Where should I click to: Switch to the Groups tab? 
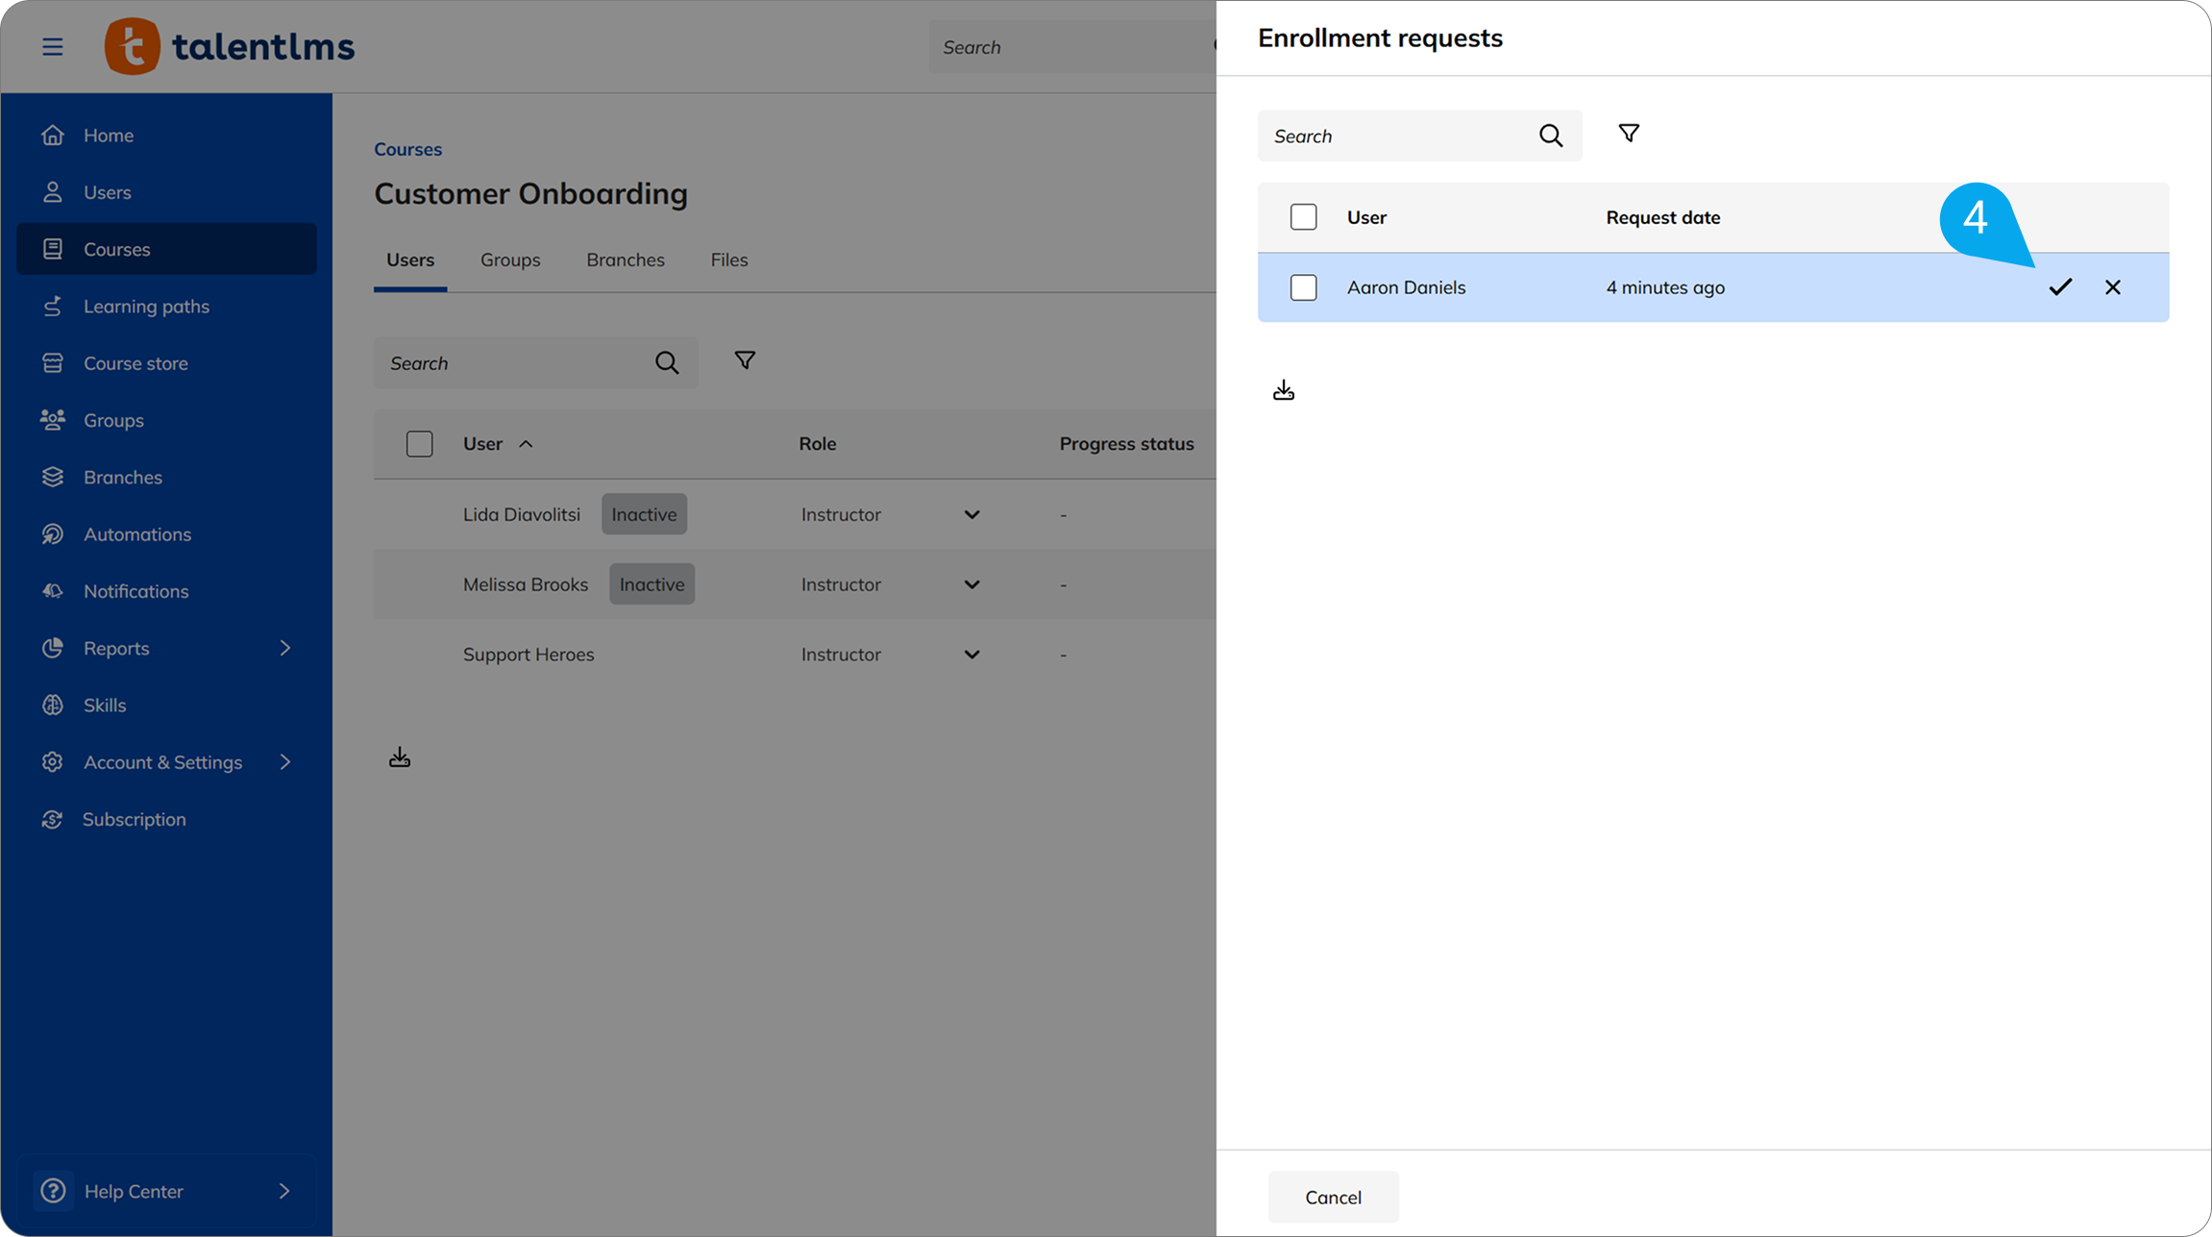click(x=510, y=260)
